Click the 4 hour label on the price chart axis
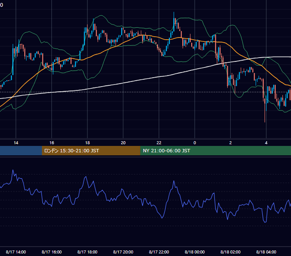 pyautogui.click(x=266, y=143)
